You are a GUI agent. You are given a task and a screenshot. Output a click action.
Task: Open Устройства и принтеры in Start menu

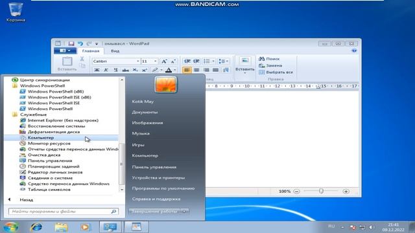pos(158,178)
